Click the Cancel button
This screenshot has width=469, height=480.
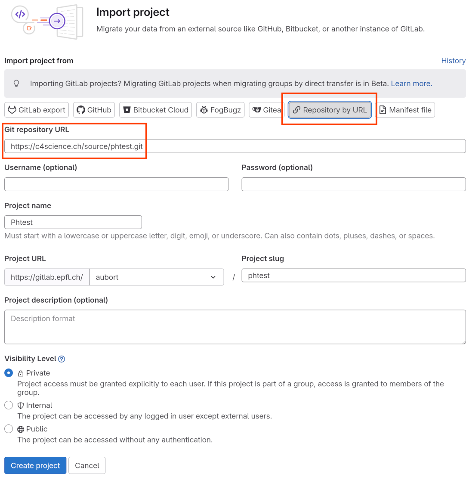click(87, 465)
